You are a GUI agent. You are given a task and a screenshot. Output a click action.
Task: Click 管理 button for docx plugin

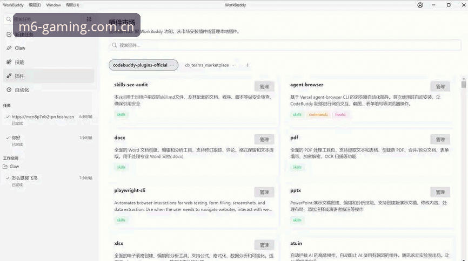click(x=264, y=140)
